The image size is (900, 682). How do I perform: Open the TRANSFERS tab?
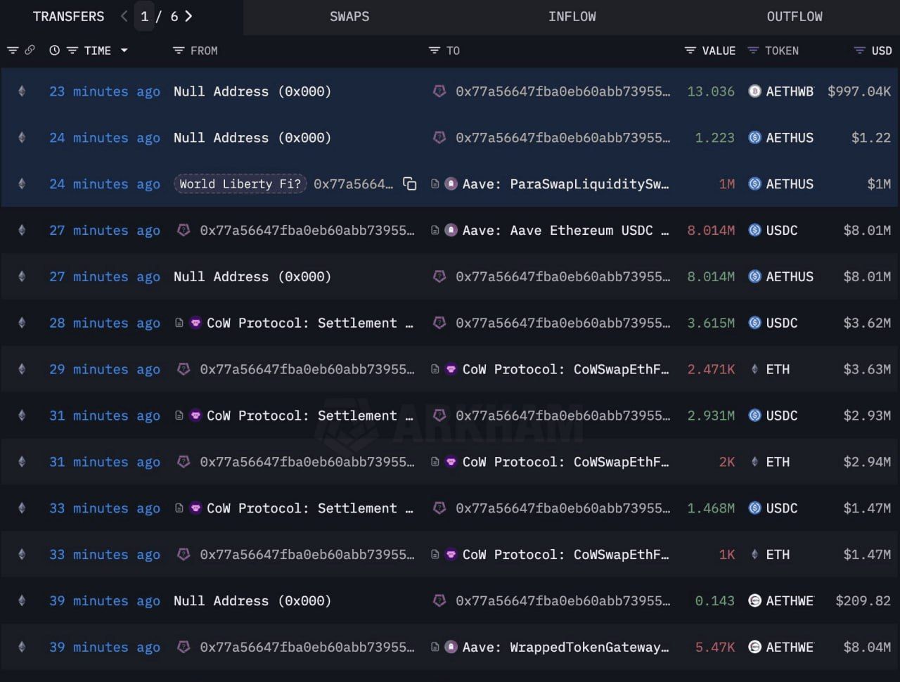point(68,16)
